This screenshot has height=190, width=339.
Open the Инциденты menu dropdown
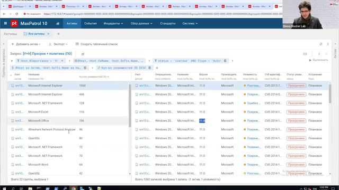(x=113, y=23)
